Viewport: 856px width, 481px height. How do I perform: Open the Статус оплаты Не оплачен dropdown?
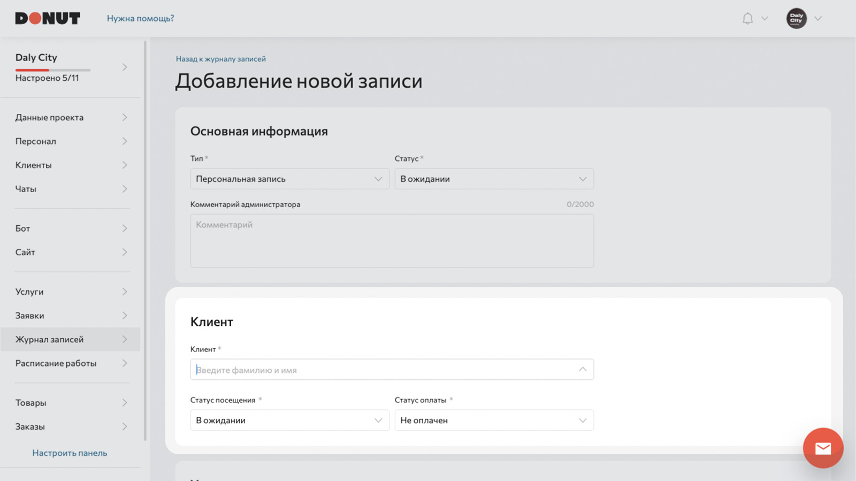[494, 420]
